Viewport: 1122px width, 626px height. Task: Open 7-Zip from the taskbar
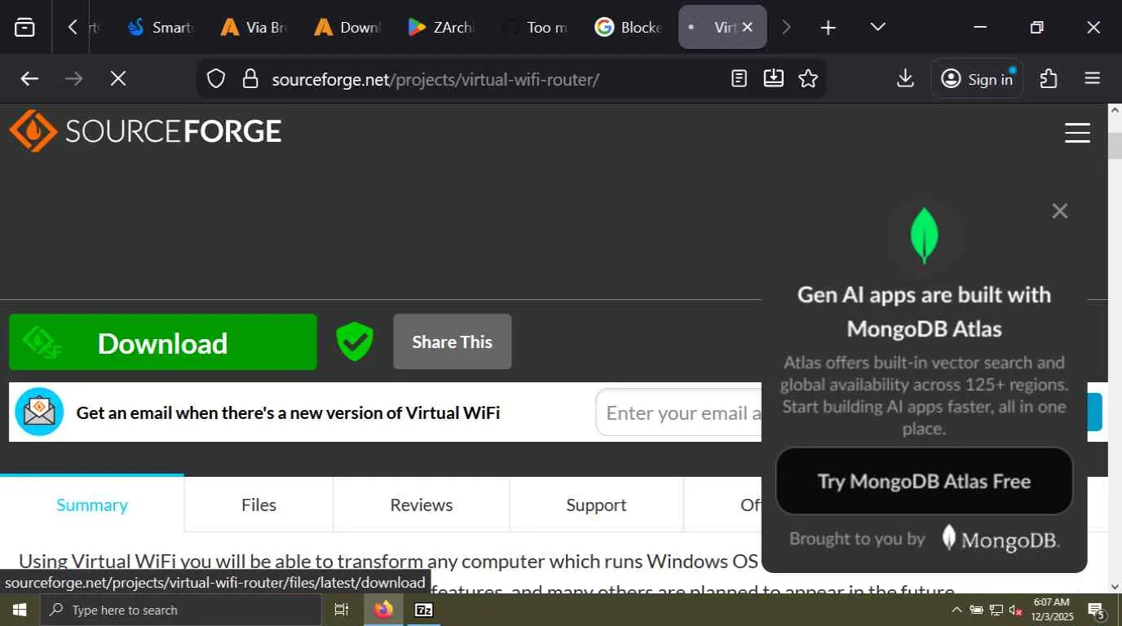424,610
